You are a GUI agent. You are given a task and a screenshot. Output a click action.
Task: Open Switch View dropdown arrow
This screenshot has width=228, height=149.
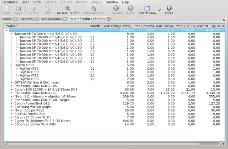tap(160, 10)
